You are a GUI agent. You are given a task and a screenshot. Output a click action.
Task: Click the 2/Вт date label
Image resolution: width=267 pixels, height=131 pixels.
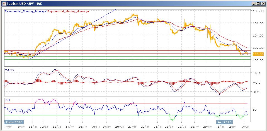pos(232,127)
